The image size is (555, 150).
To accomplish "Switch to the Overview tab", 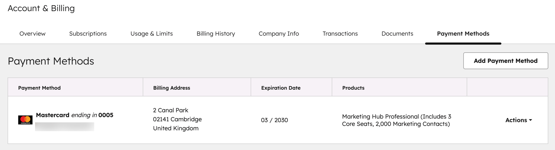I will [x=32, y=33].
